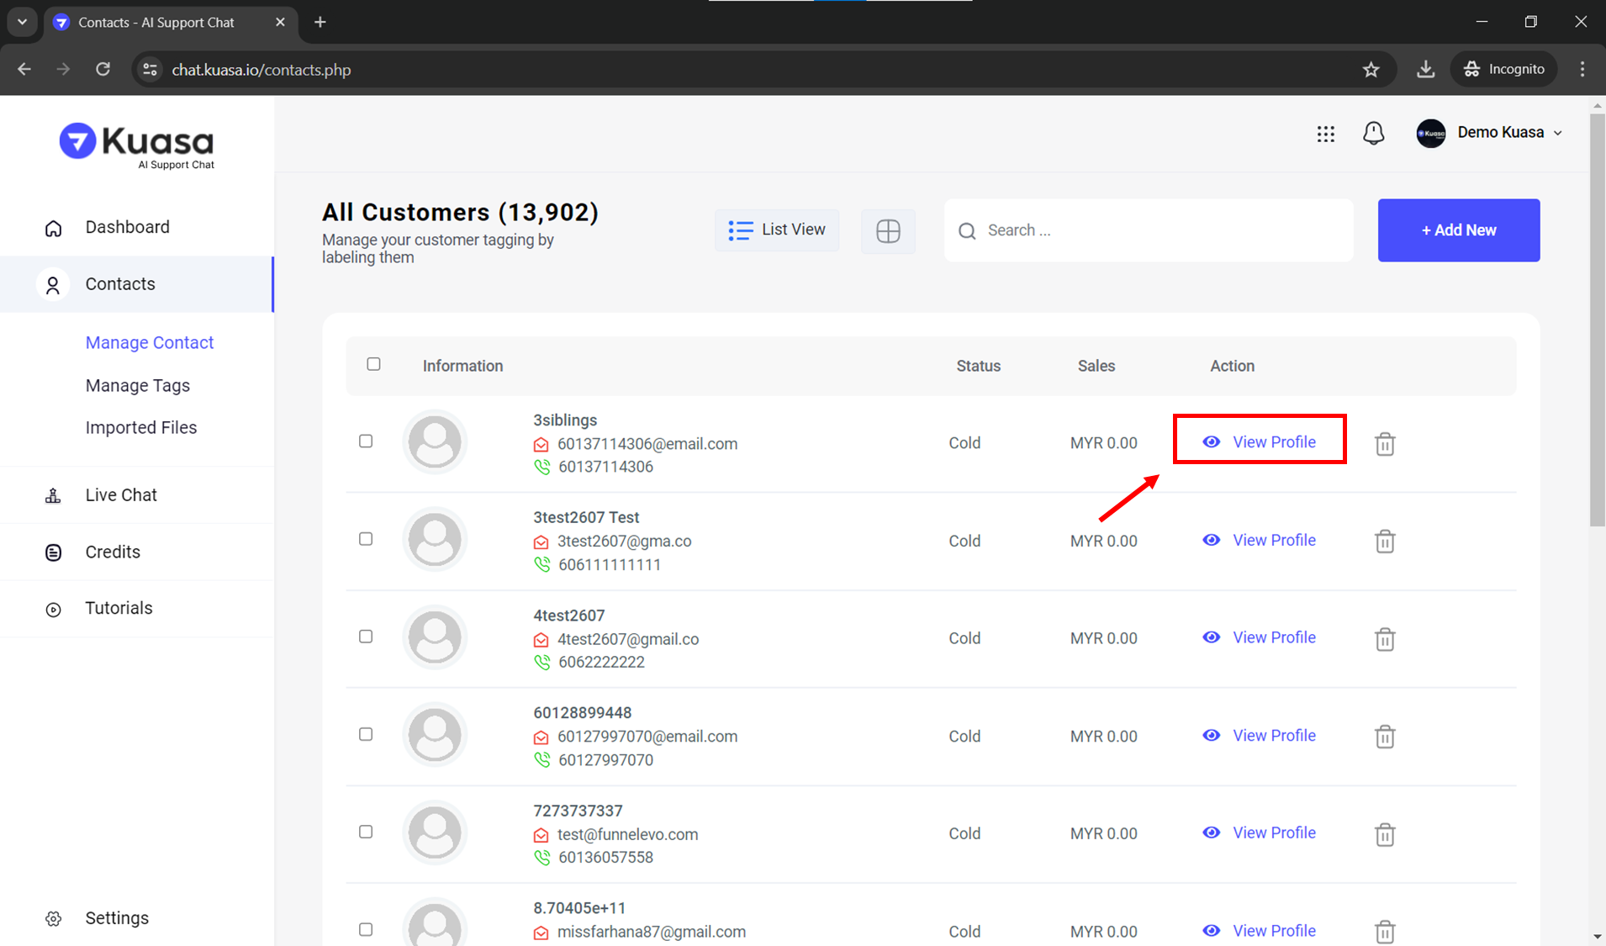Bookmark this page with the star icon

(1371, 70)
